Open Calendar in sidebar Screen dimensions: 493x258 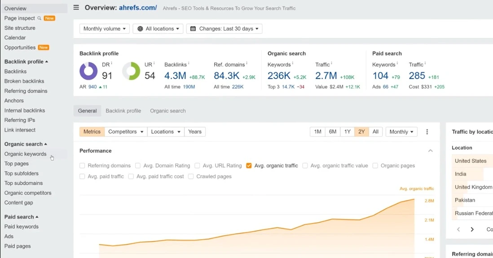[15, 38]
